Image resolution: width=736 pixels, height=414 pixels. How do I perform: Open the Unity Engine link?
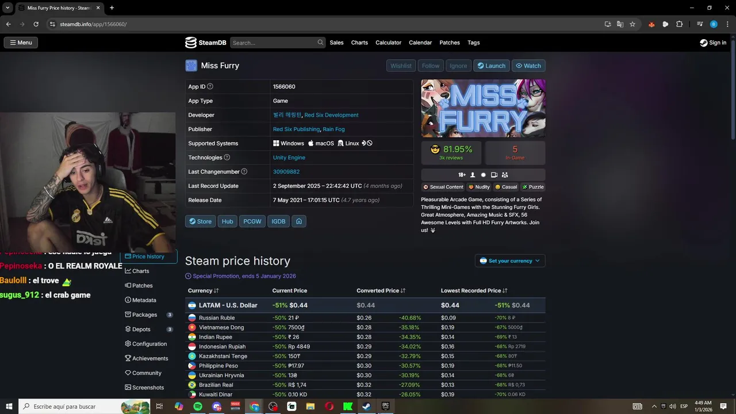[x=289, y=158]
